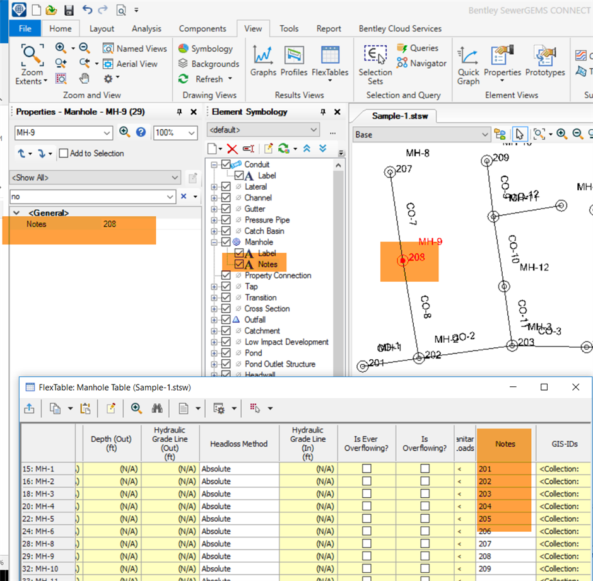
Task: Open the <Show All> filter dropdown
Action: point(175,178)
